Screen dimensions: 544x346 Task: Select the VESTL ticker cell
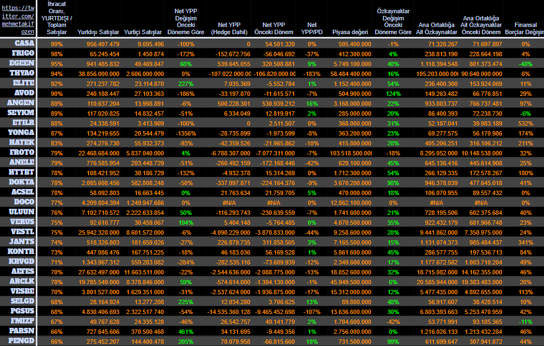[23, 232]
